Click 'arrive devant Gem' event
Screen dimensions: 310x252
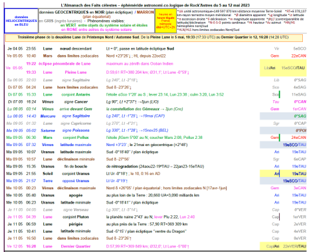click(76, 109)
